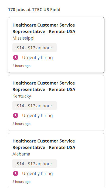This screenshot has width=109, height=188.
Task: Click '5 hours ago' timestamp in Mississippi card
Action: tap(22, 66)
